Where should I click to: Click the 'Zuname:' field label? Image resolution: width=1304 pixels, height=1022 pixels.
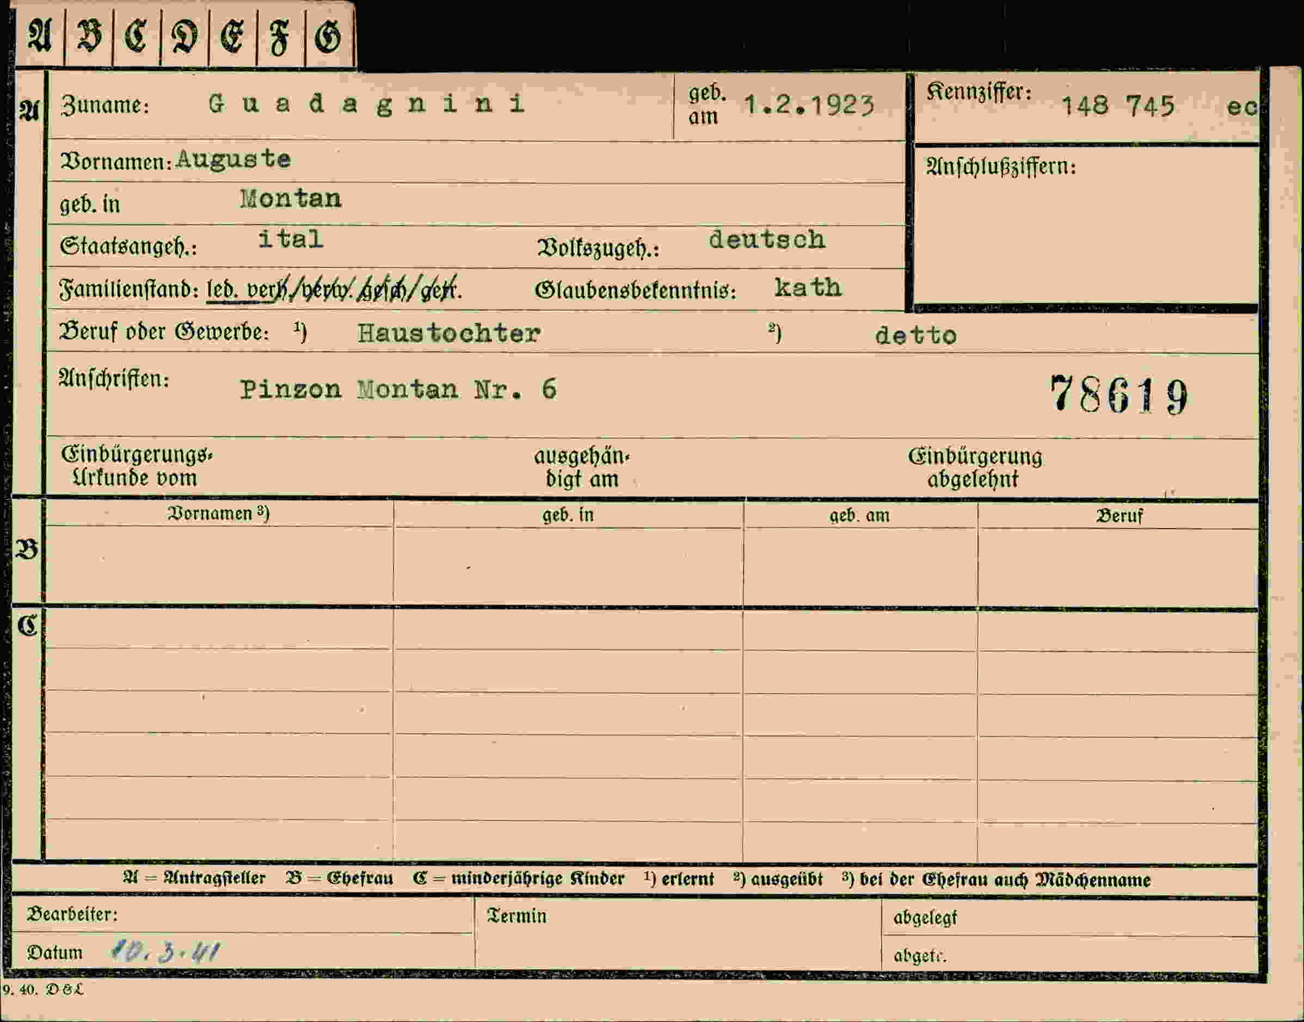click(104, 106)
